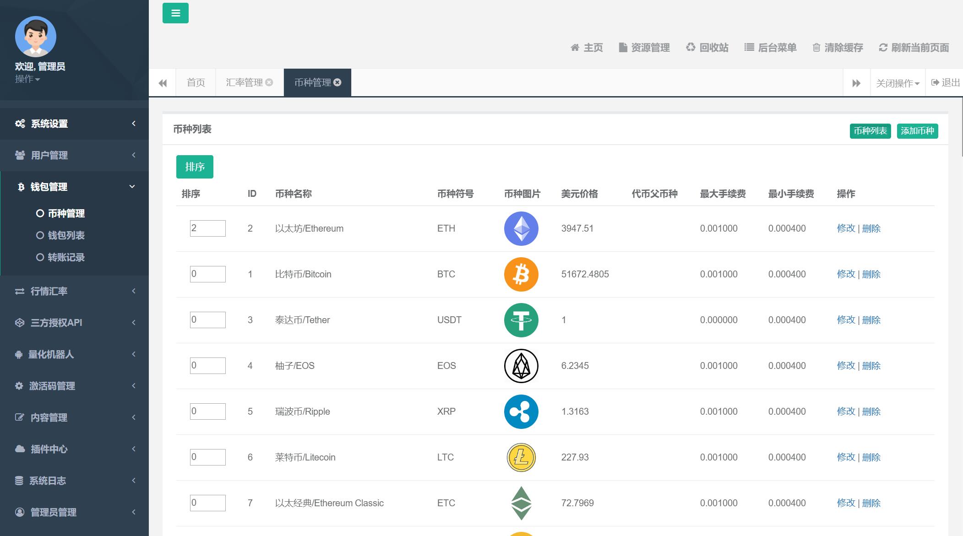Click 修改 for the EOS row
The width and height of the screenshot is (963, 536).
[846, 366]
